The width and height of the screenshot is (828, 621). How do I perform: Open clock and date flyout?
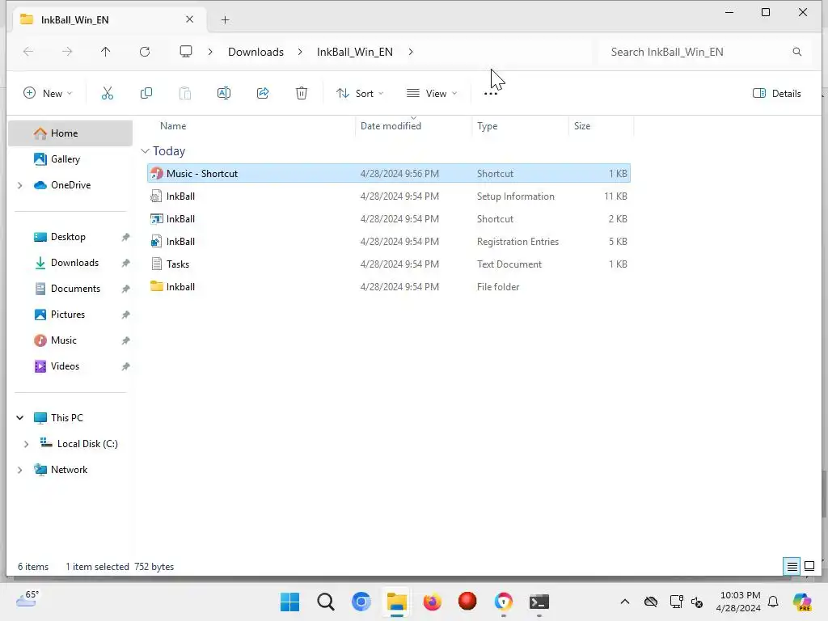[738, 602]
